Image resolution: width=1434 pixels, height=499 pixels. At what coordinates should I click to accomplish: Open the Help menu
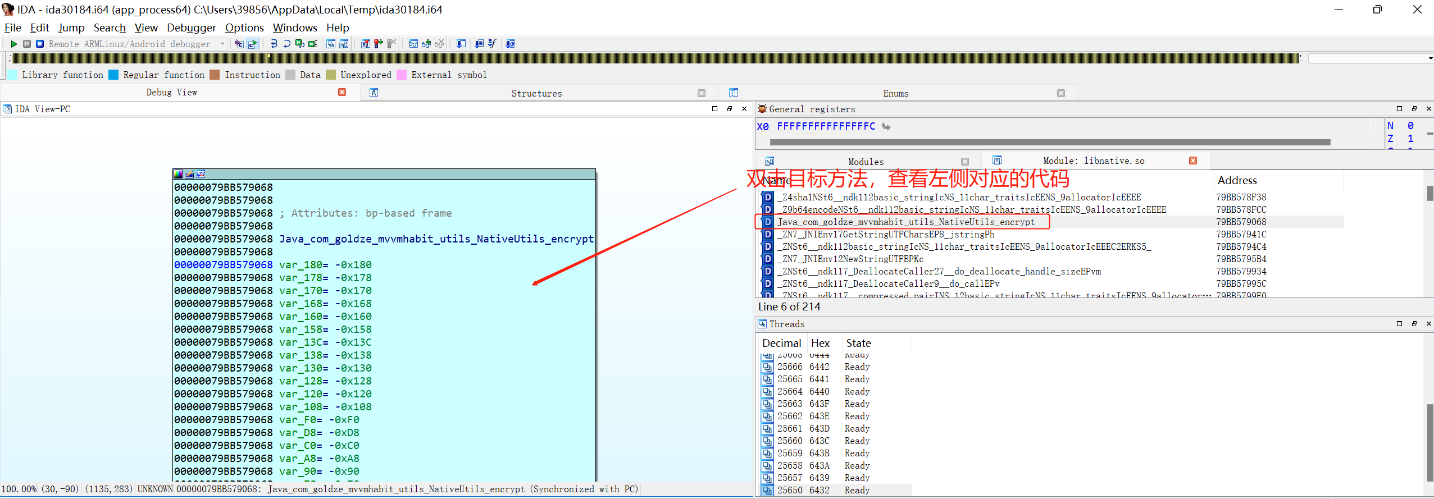click(x=338, y=28)
